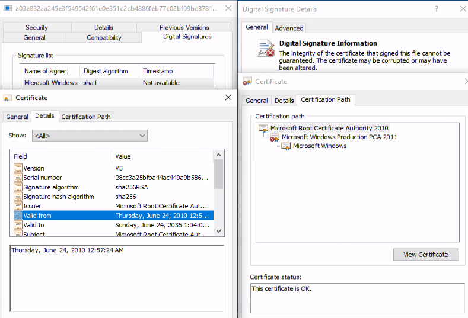This screenshot has width=468, height=318.
Task: Click the file properties window title icon
Action: coord(8,8)
